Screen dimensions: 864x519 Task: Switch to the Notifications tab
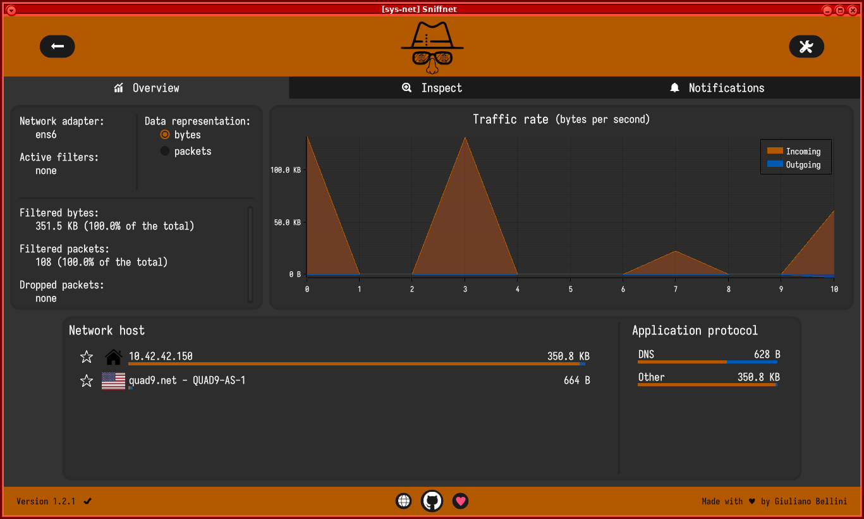point(717,88)
